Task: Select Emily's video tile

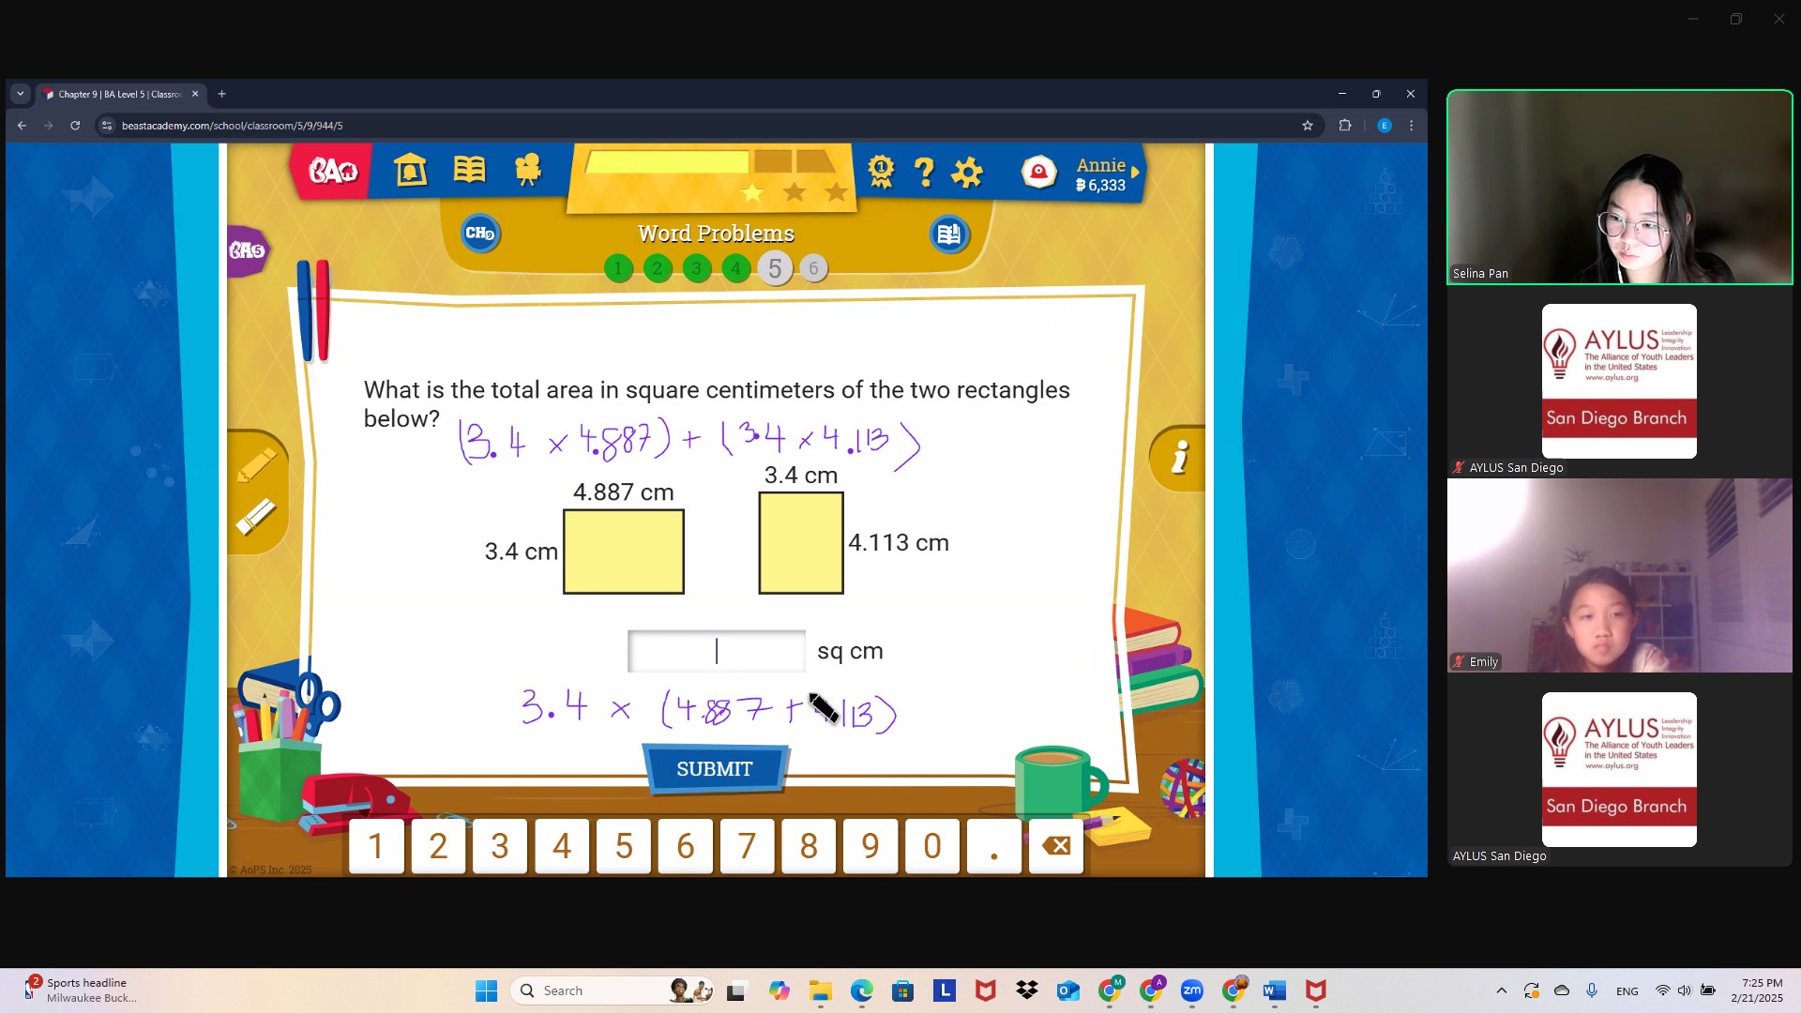Action: (x=1619, y=576)
